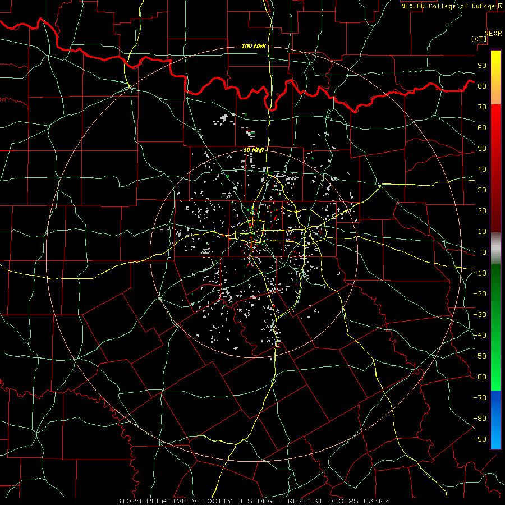505x505 pixels.
Task: Click the -10 value on the velocity scale
Action: click(480, 273)
